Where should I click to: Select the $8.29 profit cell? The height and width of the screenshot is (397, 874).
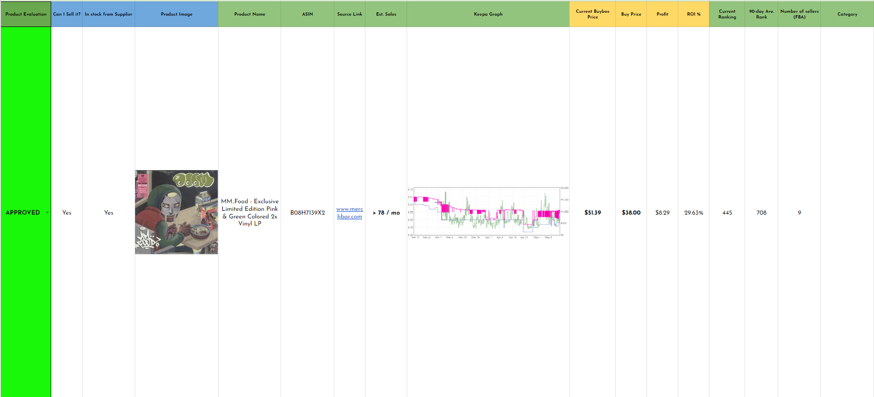662,213
